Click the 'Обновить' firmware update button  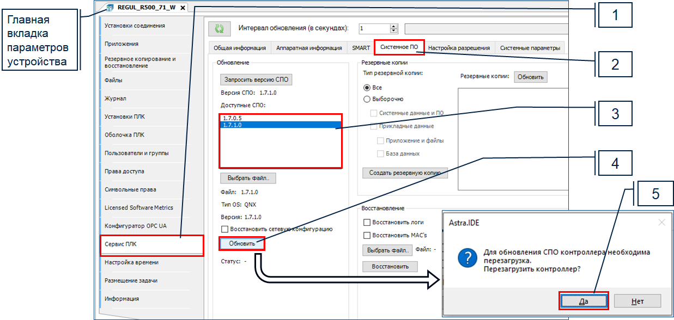[x=242, y=243]
